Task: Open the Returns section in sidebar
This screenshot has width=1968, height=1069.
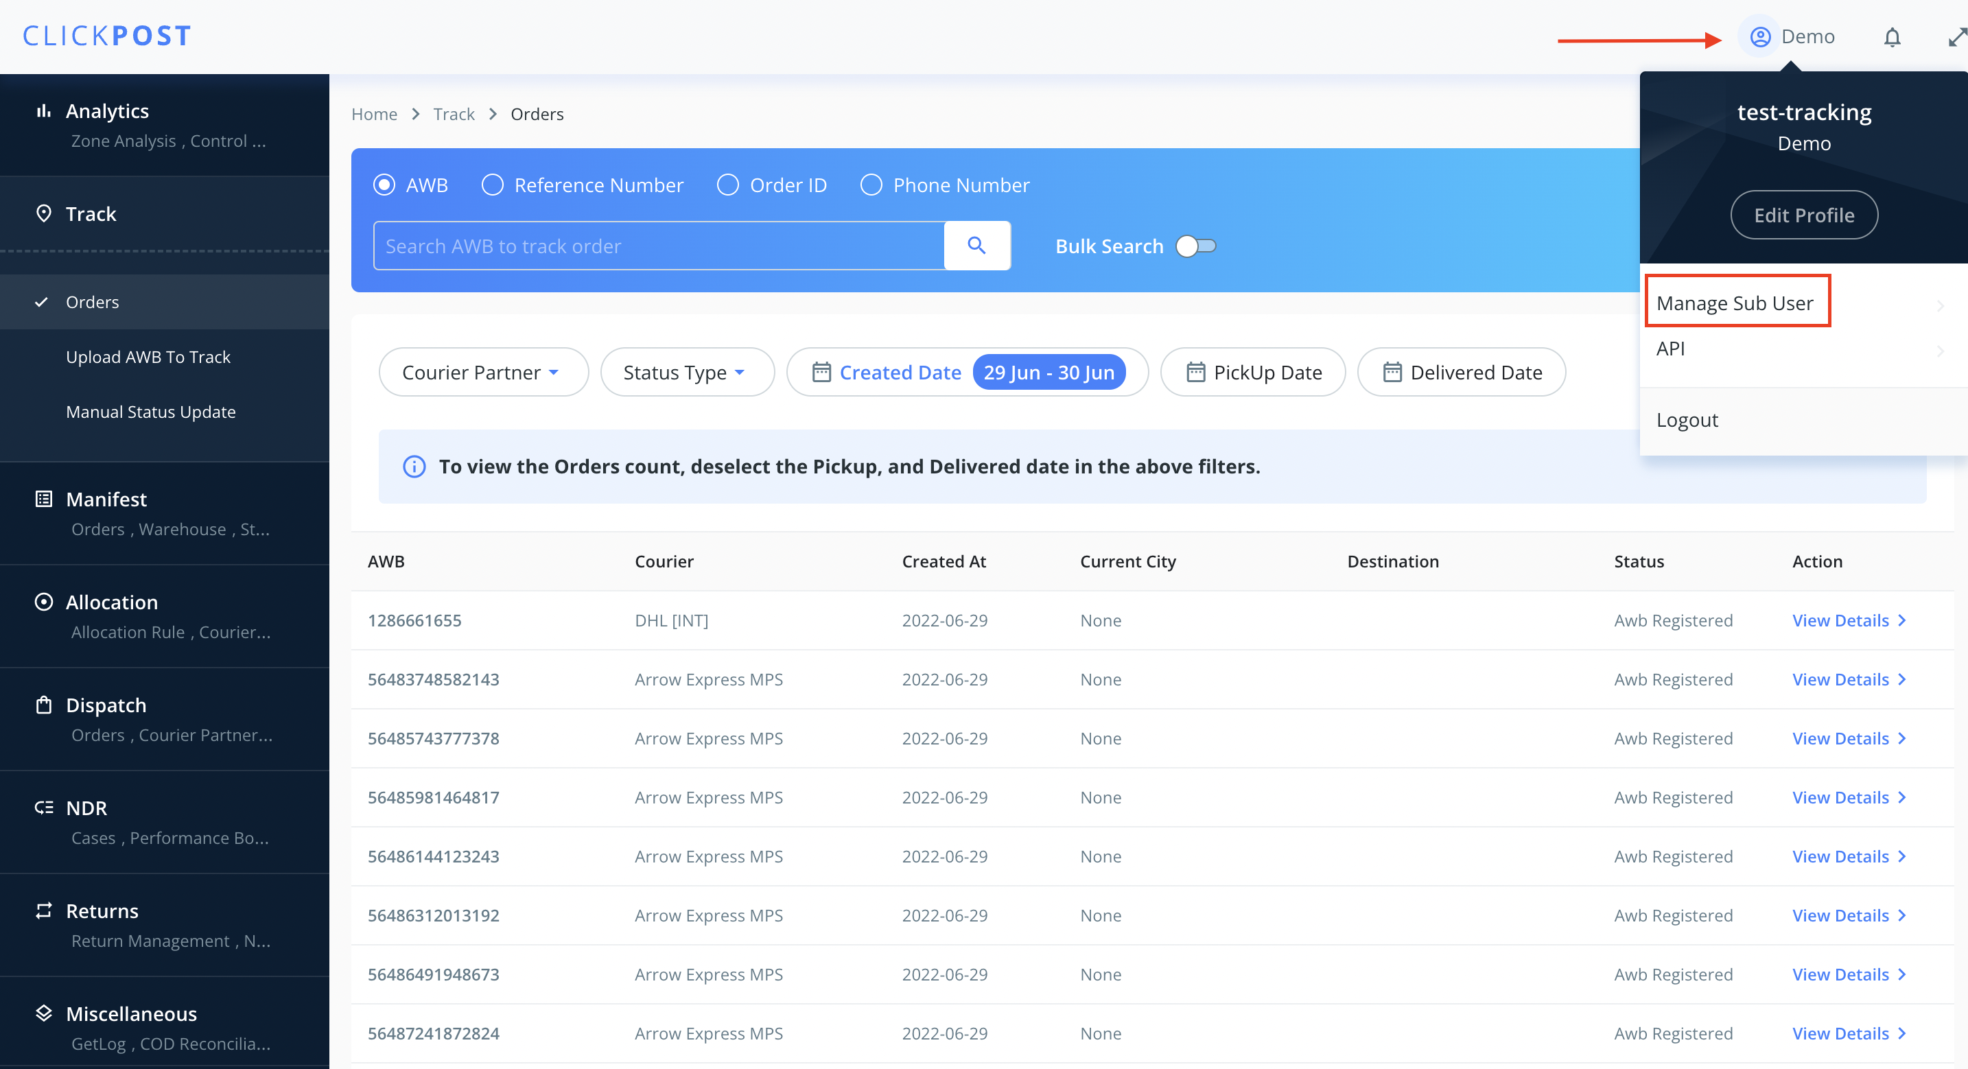Action: click(102, 911)
